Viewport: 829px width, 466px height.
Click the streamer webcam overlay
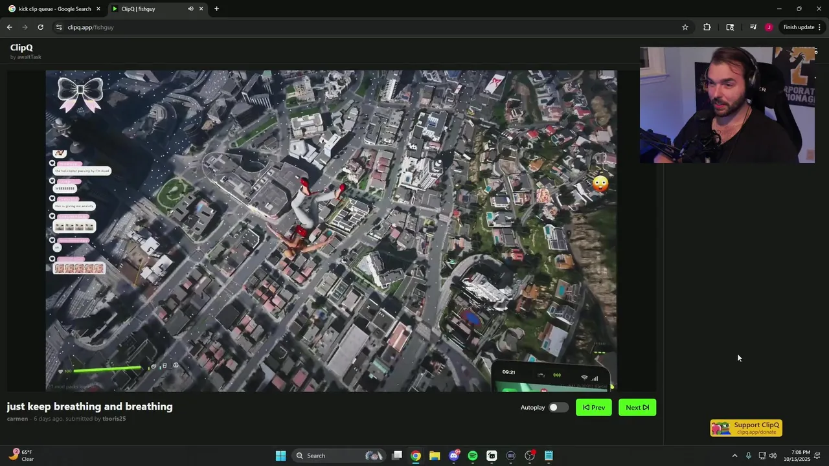(727, 105)
